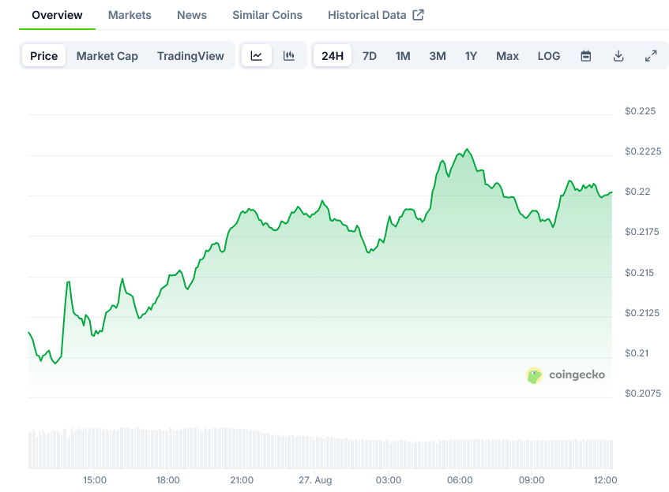Click the price peak on the chart line

[467, 149]
